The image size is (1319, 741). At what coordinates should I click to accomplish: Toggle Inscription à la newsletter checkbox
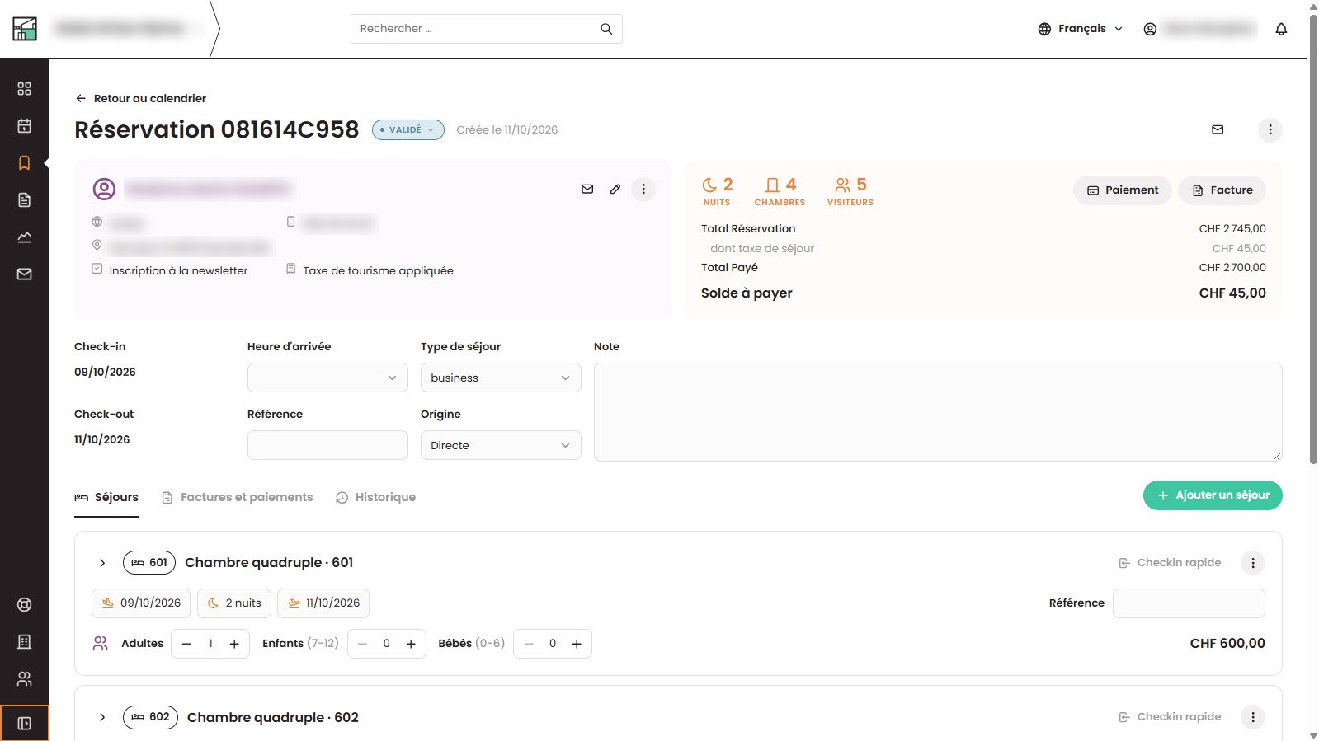coord(97,270)
